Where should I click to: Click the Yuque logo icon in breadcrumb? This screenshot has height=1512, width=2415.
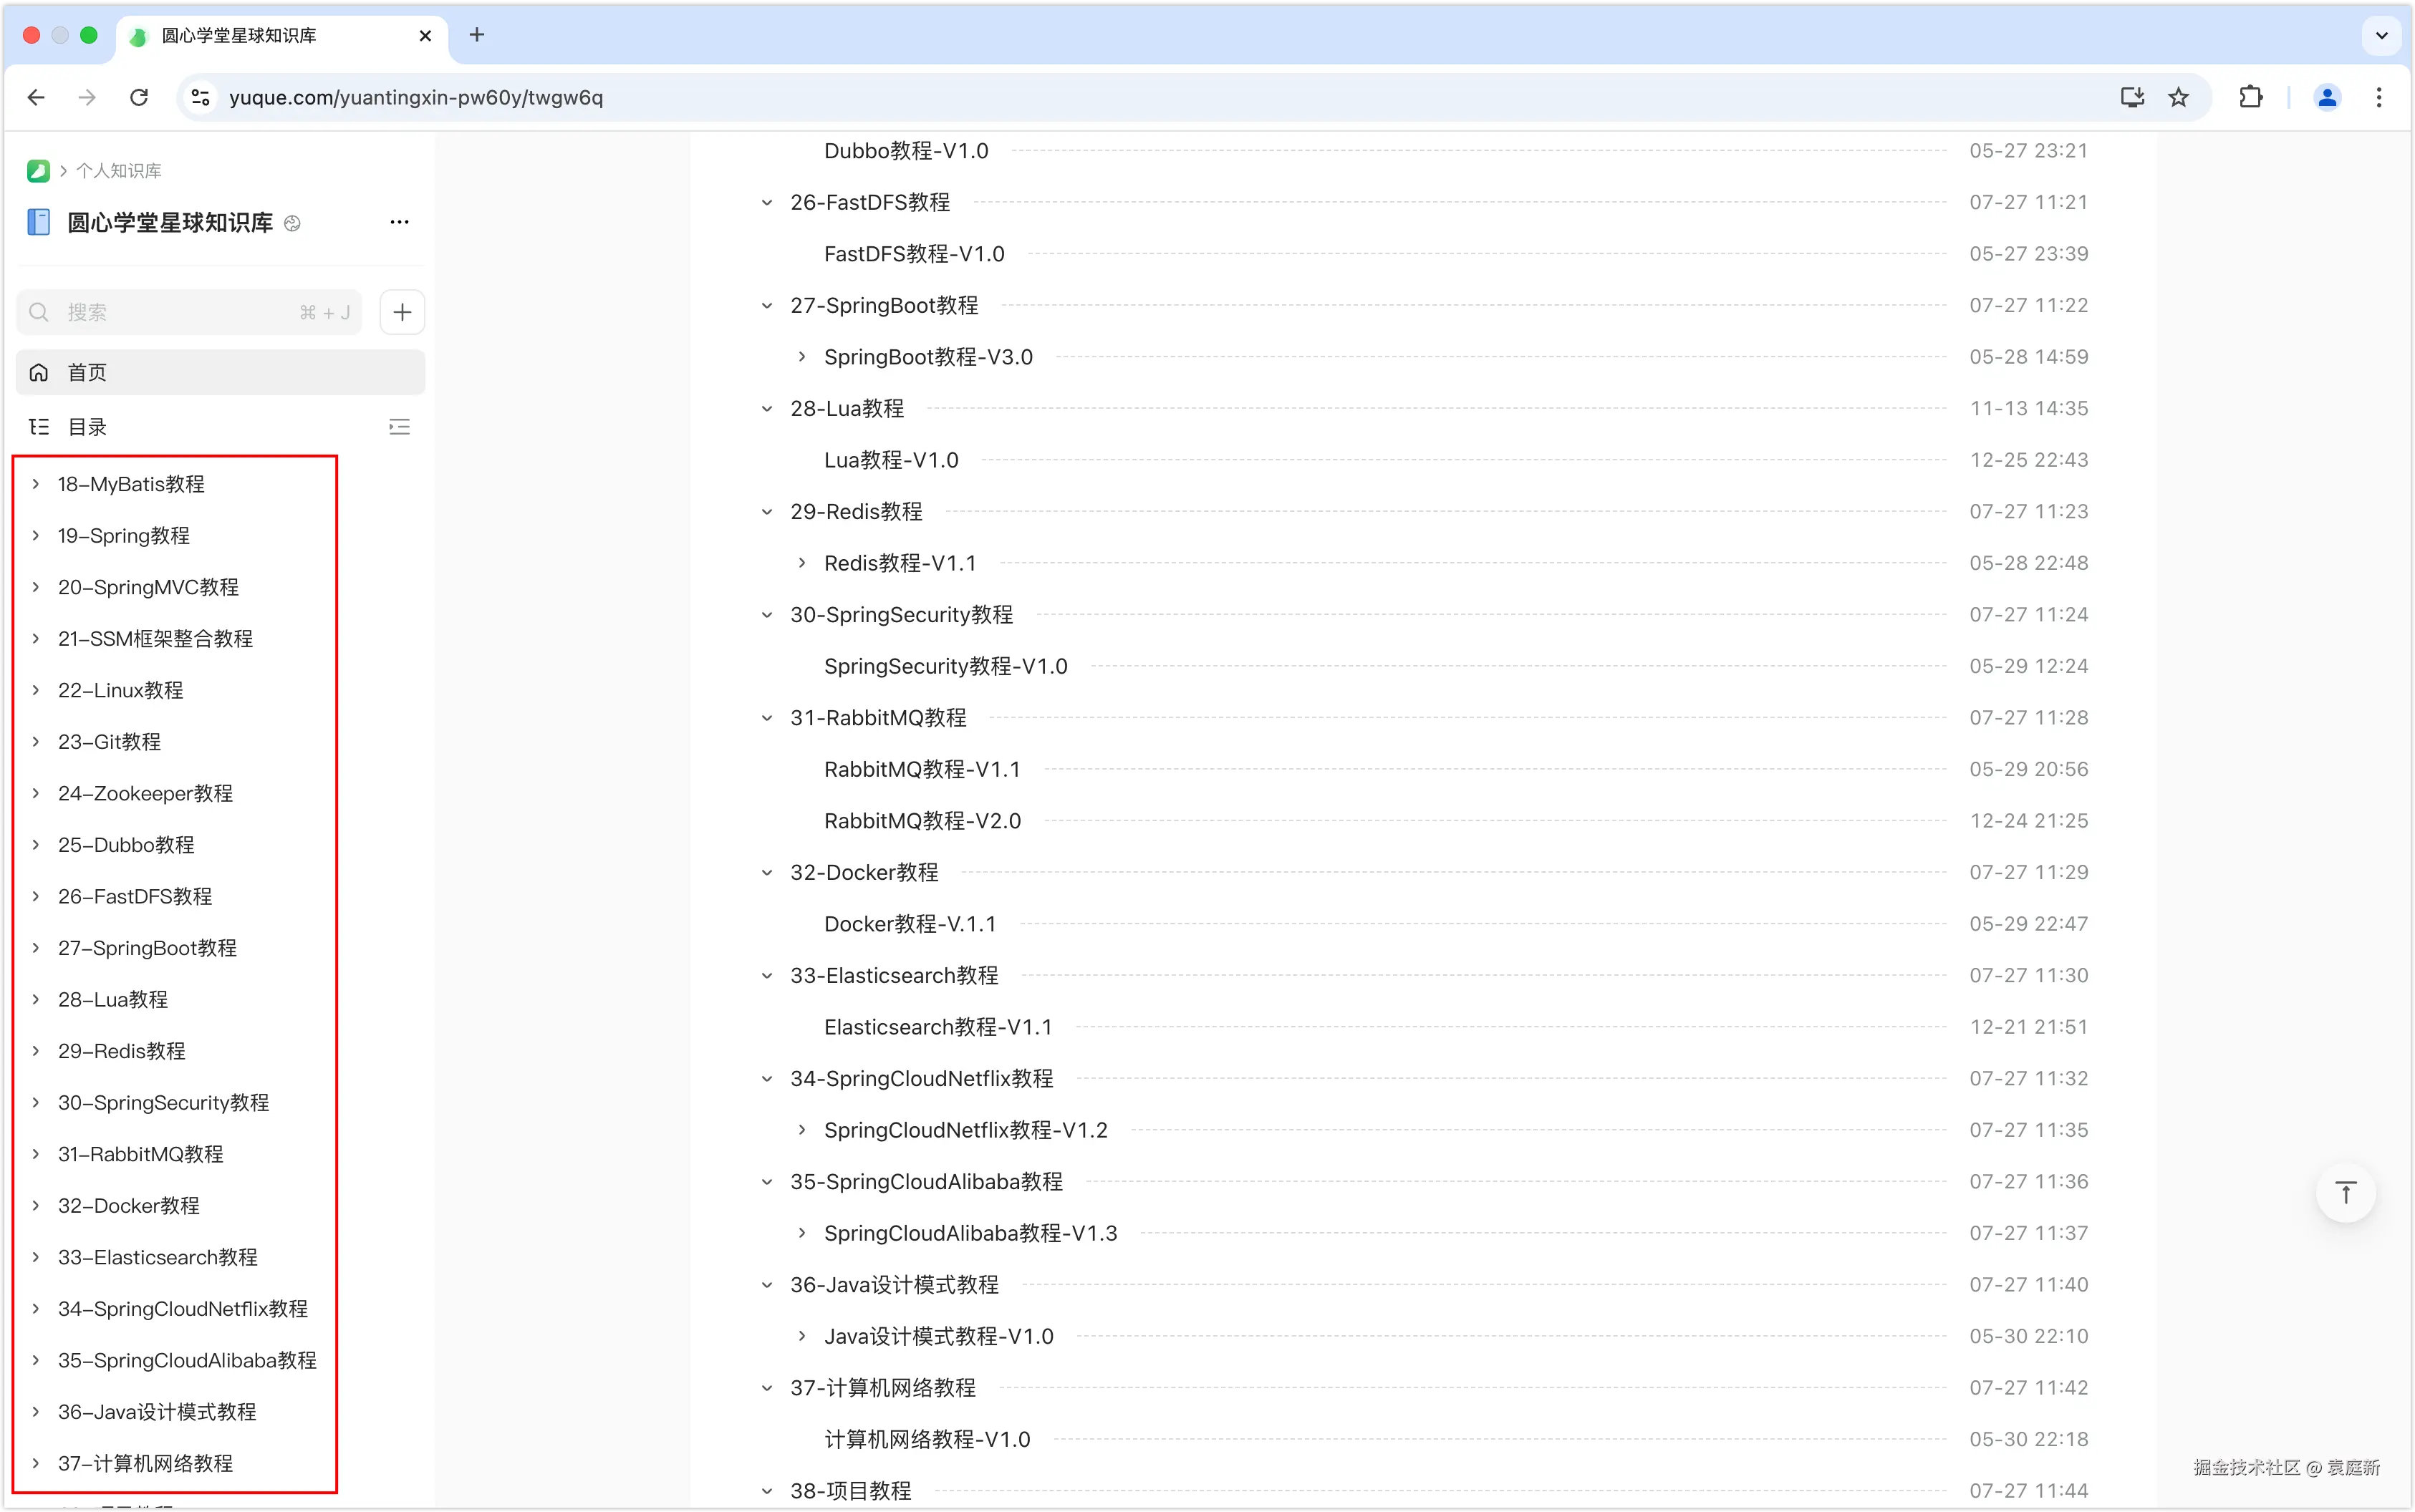click(38, 171)
